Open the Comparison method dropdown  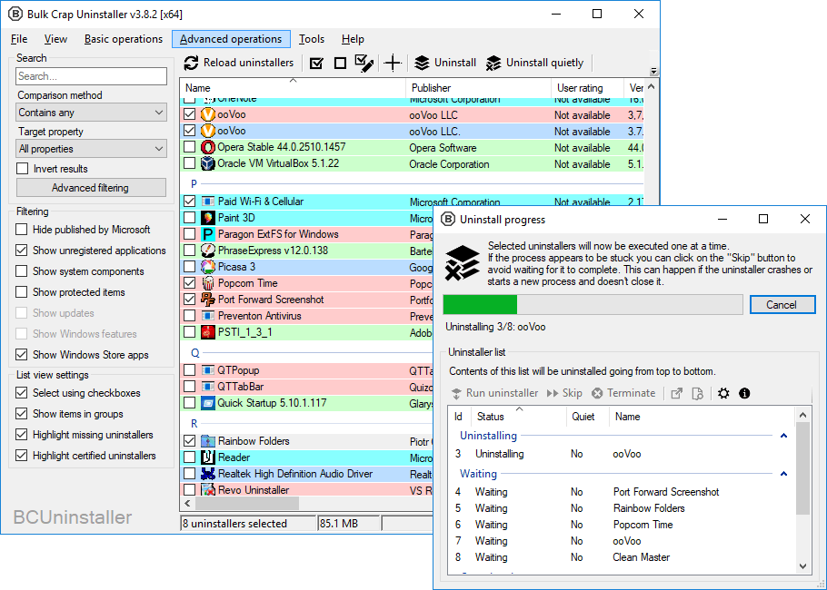[91, 113]
